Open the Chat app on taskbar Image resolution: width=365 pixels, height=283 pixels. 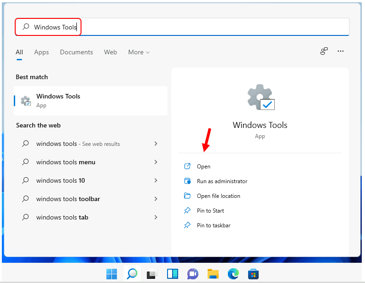click(x=192, y=274)
